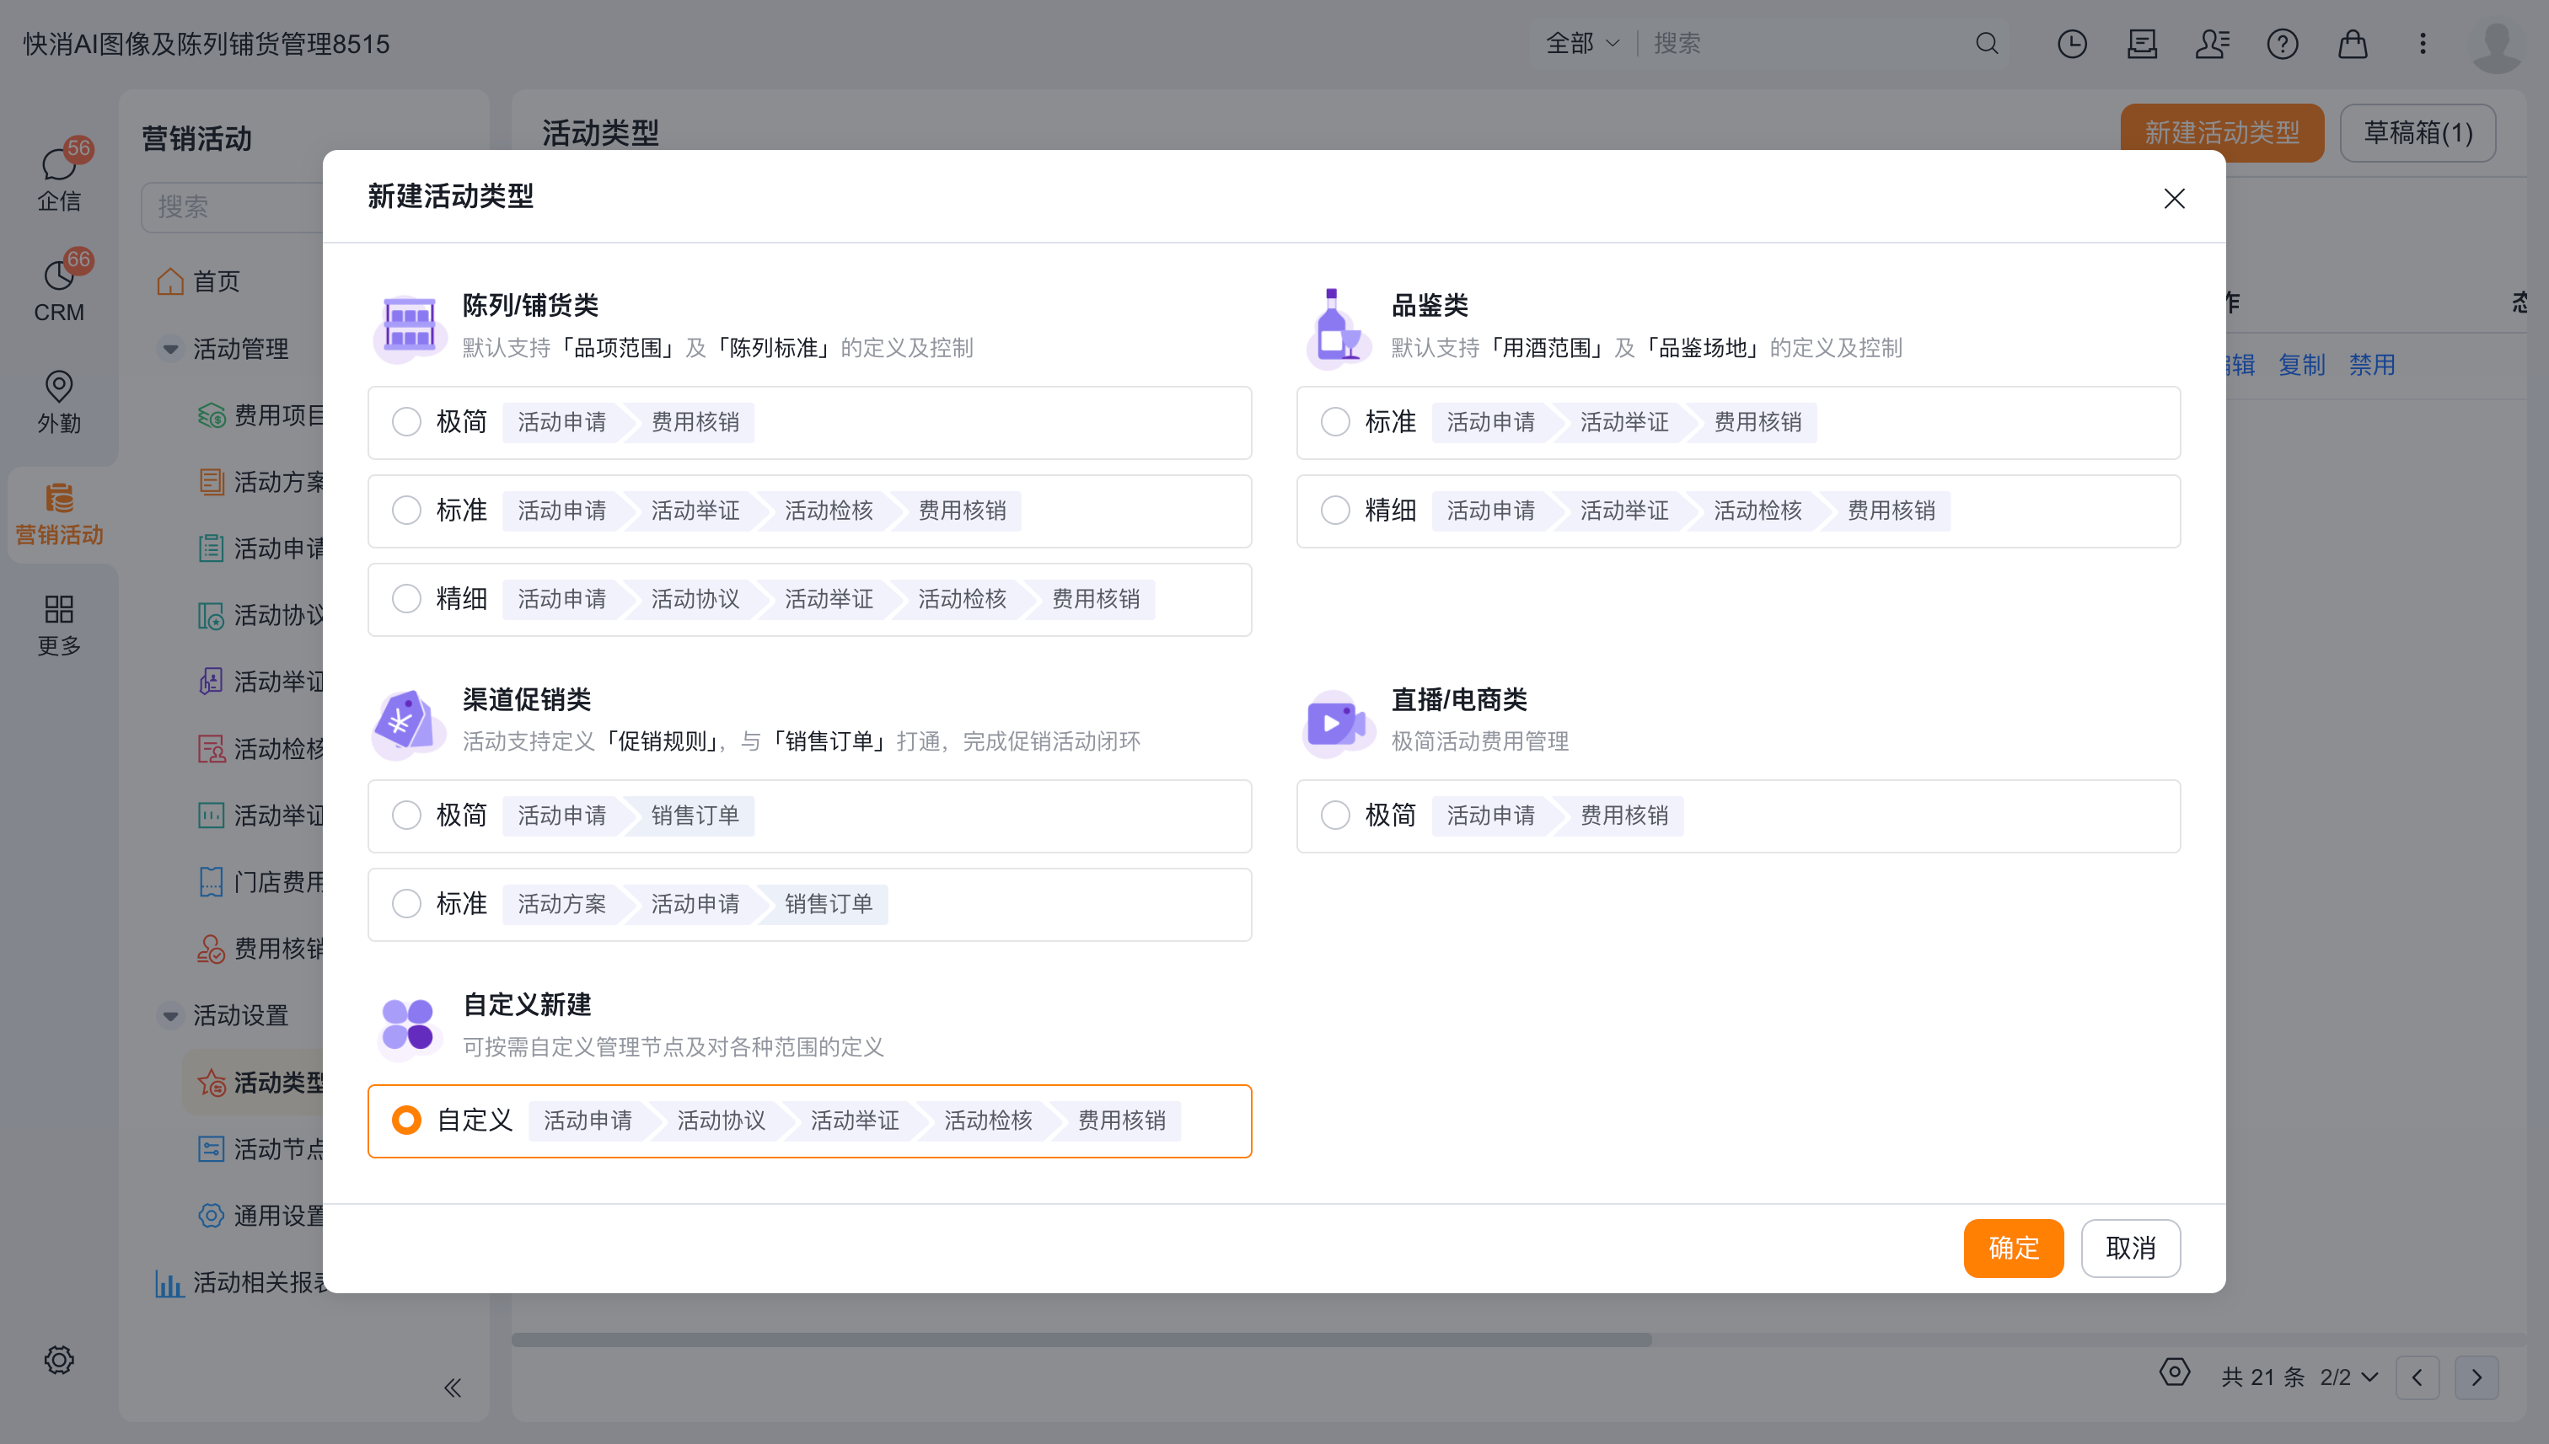
Task: Open 首页 in the marketing sidebar
Action: (x=198, y=281)
